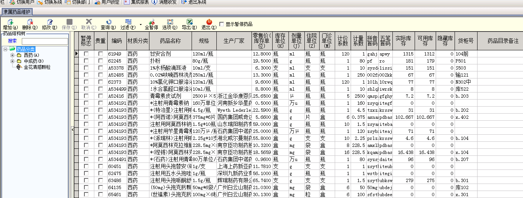Tick 贵重 checkbox for row 61949

coord(101,54)
